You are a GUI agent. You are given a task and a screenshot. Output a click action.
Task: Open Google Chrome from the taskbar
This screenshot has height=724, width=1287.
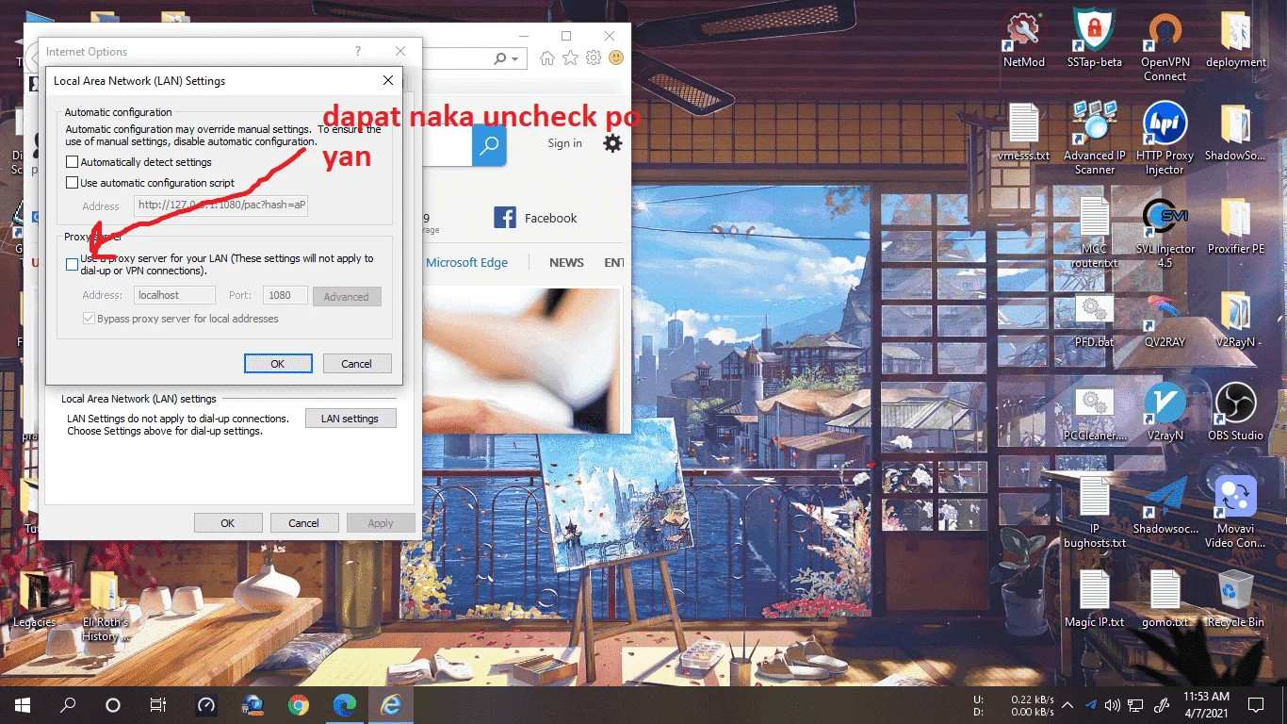(299, 704)
